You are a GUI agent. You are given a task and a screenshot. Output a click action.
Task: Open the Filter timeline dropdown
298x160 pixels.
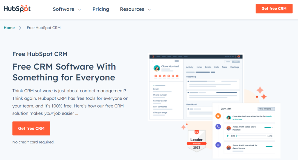266,109
